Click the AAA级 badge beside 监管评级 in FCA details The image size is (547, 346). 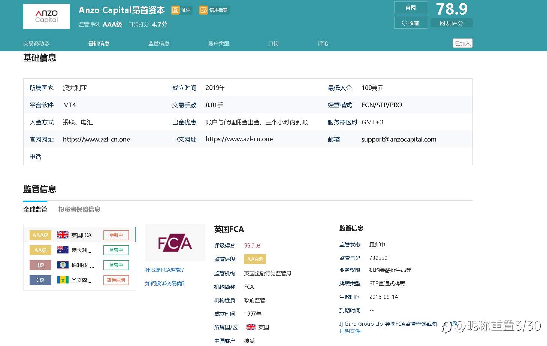(255, 259)
